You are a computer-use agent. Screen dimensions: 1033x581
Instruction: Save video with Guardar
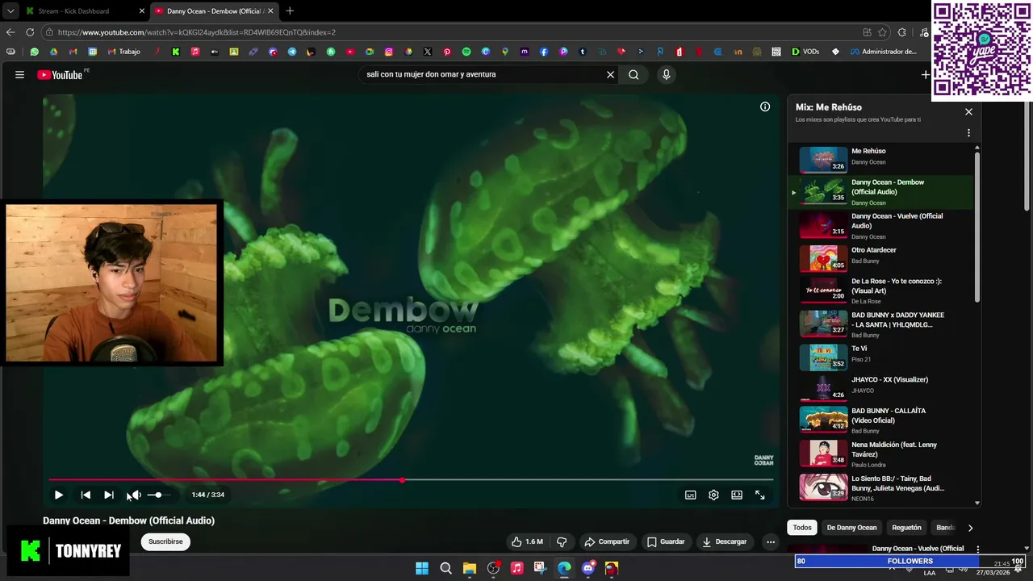[666, 541]
